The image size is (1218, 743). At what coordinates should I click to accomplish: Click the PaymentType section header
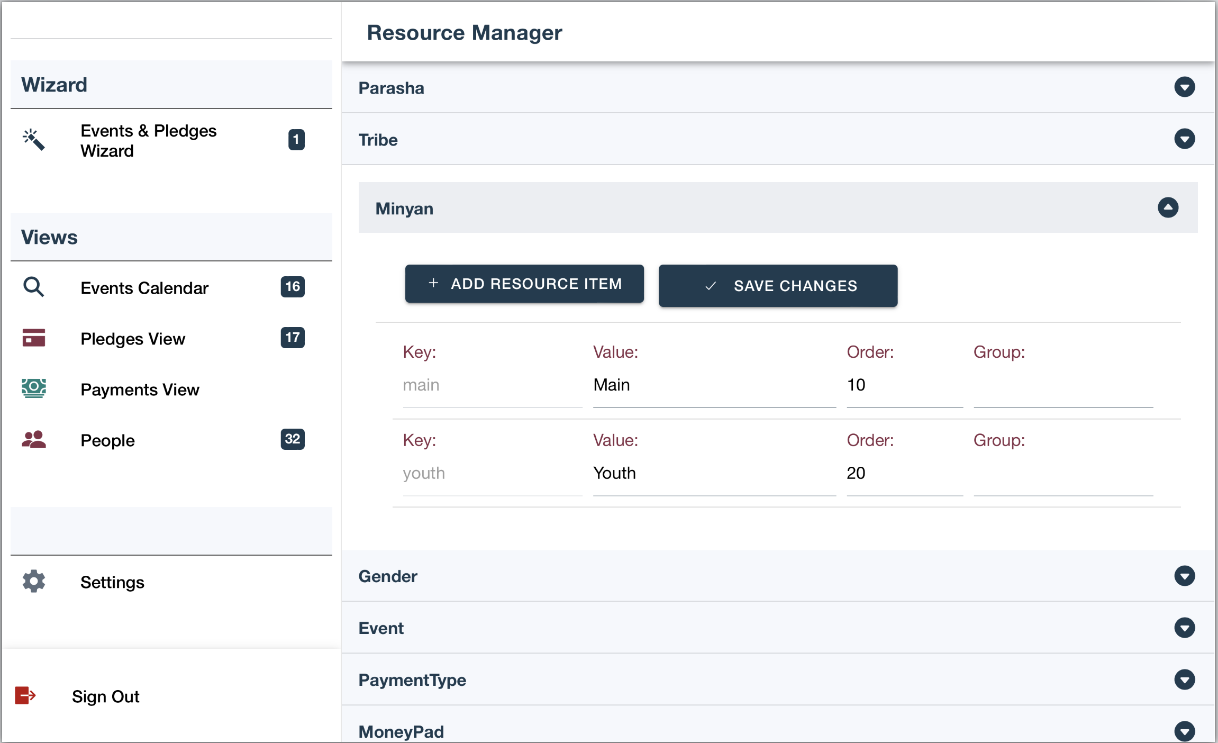(x=778, y=679)
